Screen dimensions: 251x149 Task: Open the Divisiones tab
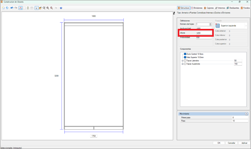(x=197, y=8)
